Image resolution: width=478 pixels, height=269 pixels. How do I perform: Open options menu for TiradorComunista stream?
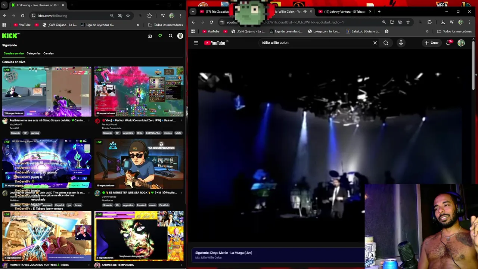pos(181,120)
